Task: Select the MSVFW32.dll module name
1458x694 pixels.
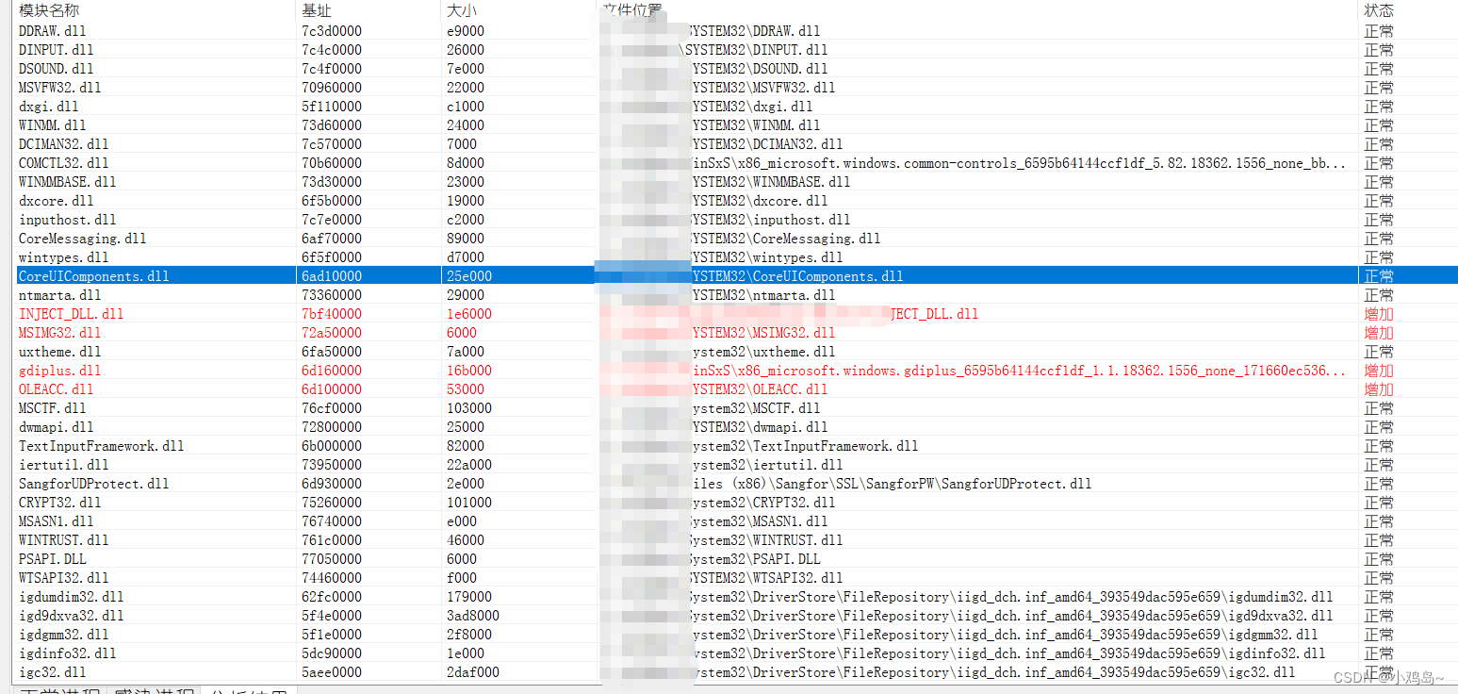Action: tap(59, 87)
